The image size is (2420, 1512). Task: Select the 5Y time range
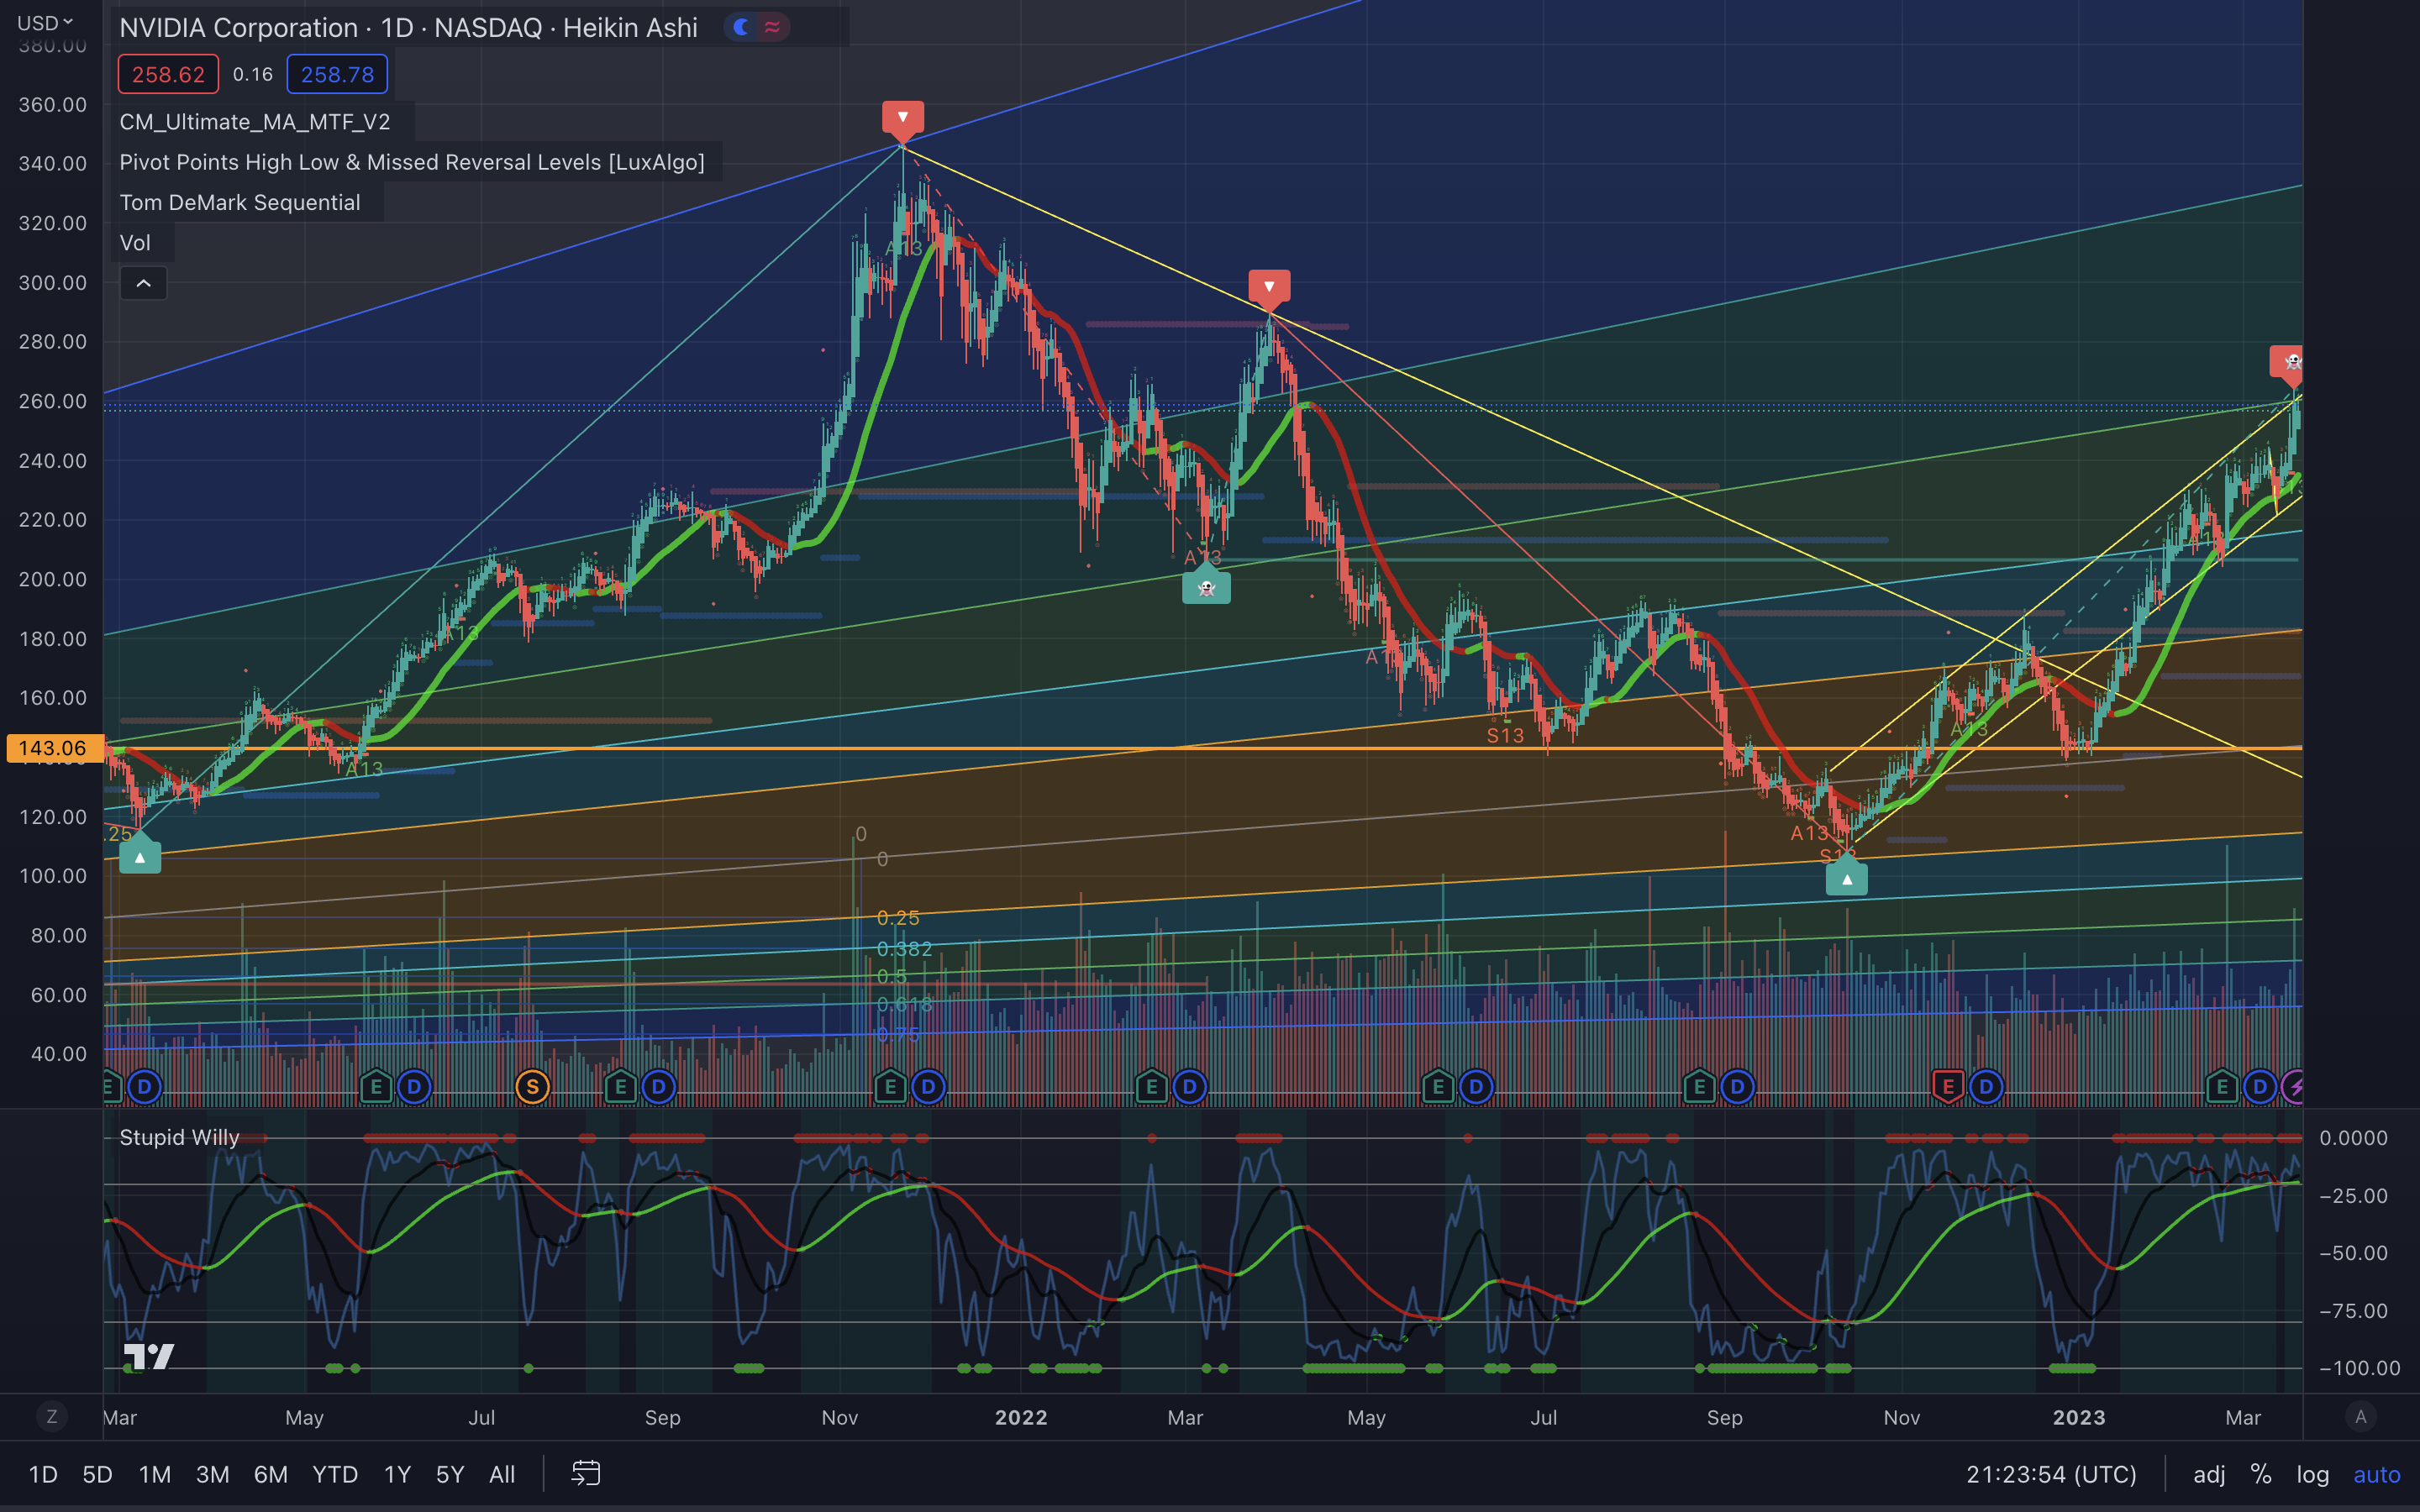coord(450,1474)
